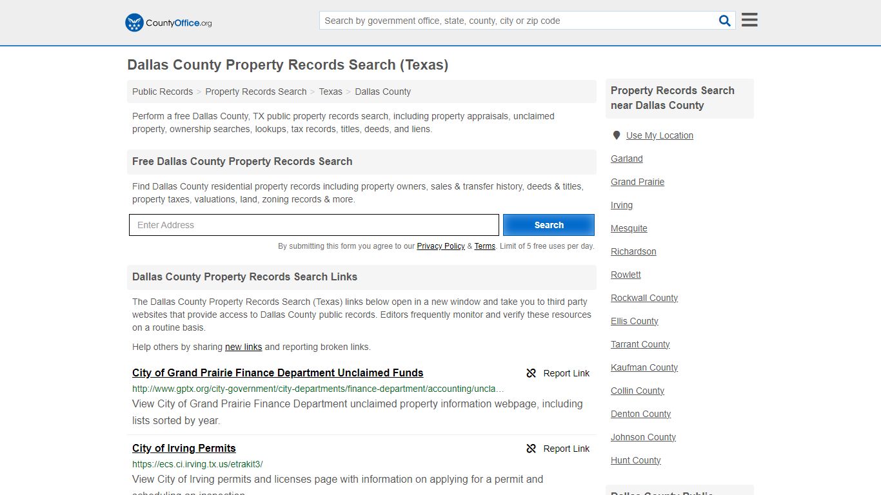This screenshot has width=881, height=495.
Task: Open Collin County sidebar link
Action: [x=637, y=391]
